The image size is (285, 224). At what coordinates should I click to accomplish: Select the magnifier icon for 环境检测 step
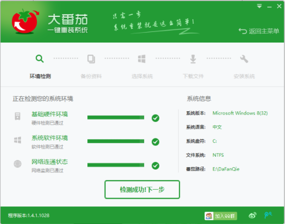40,59
